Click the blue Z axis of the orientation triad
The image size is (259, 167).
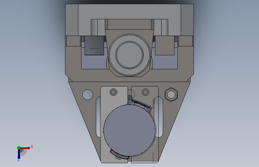(x=19, y=154)
